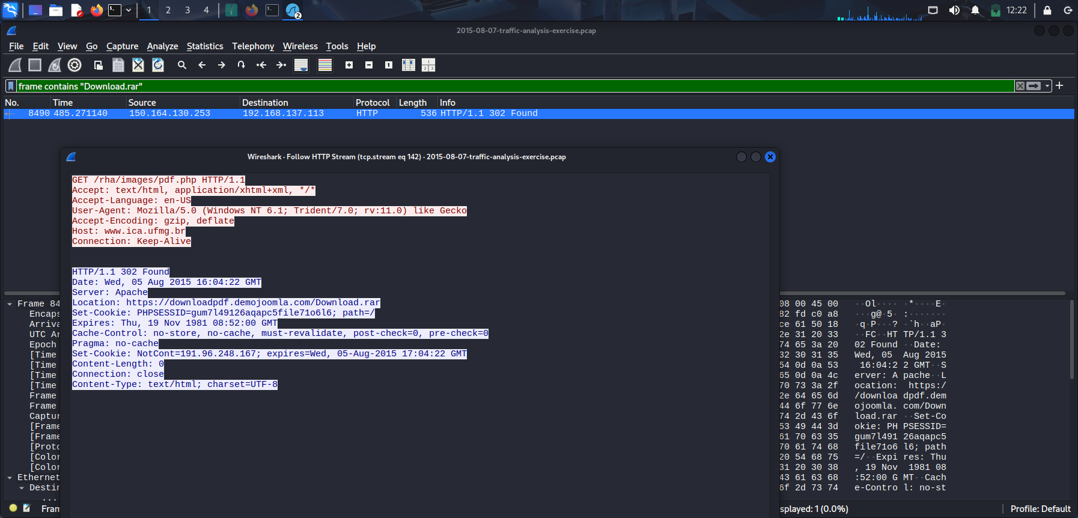Open the display filter bookmark menu
This screenshot has width=1078, height=518.
(x=10, y=86)
